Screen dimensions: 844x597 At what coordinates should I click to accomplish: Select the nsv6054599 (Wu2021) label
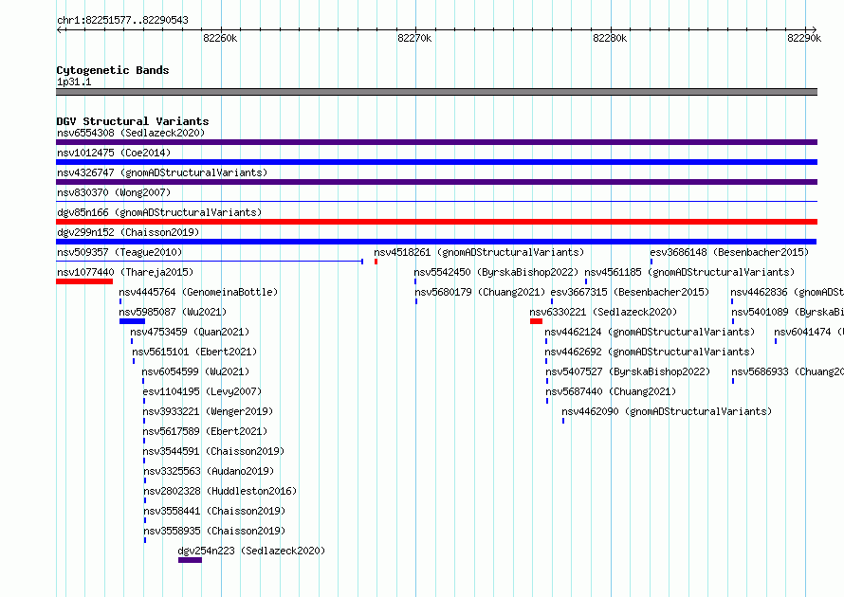coord(195,371)
